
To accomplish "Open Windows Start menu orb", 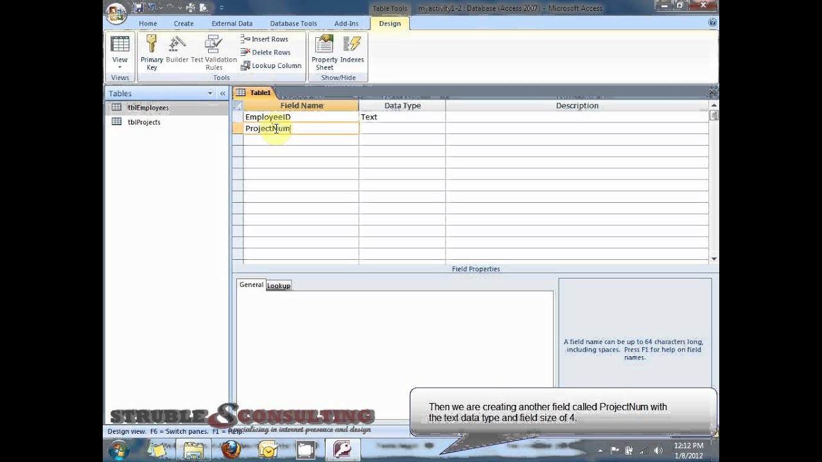I will (x=118, y=450).
